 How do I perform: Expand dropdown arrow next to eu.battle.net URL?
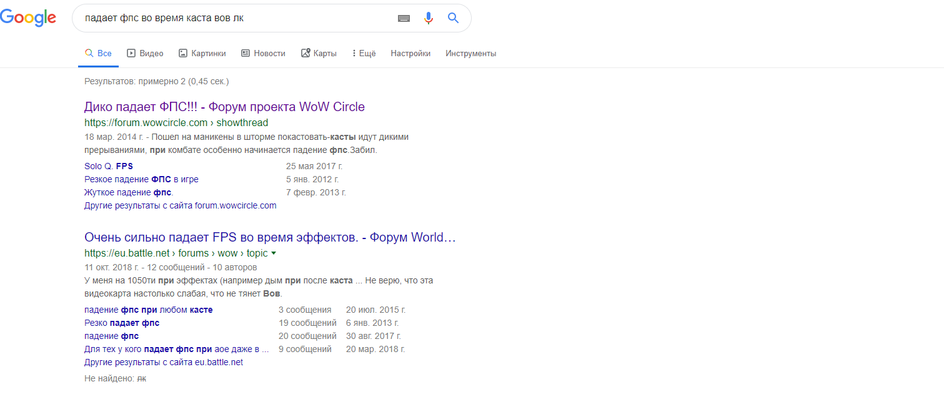point(274,253)
